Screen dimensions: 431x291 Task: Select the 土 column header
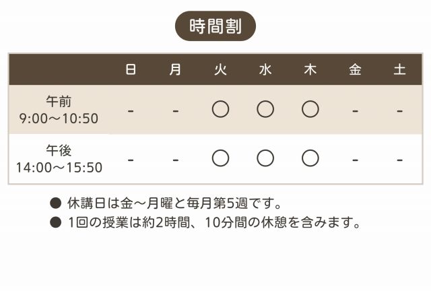399,69
